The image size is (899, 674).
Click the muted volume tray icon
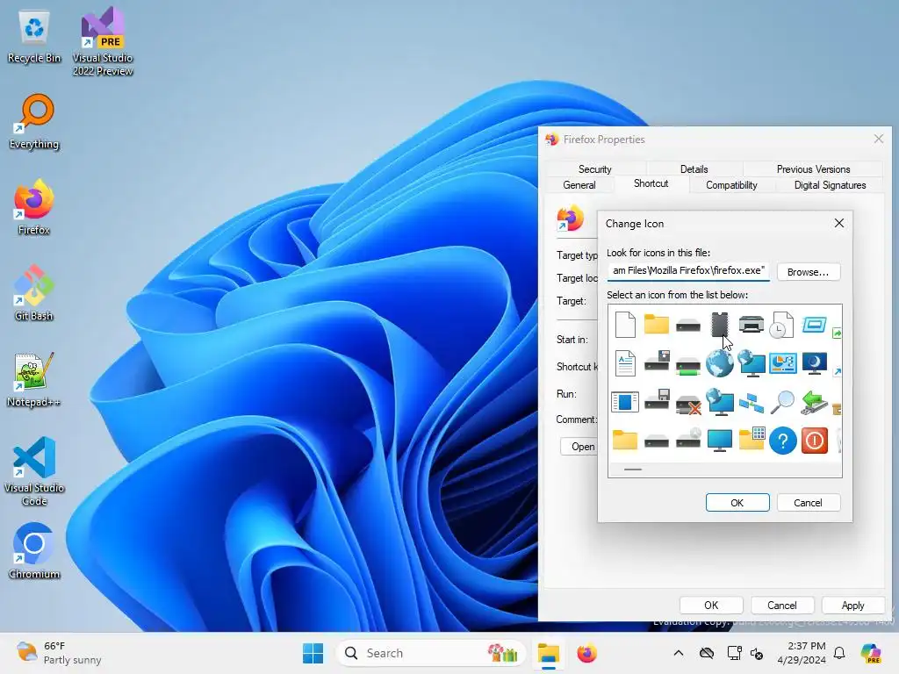[x=757, y=653]
